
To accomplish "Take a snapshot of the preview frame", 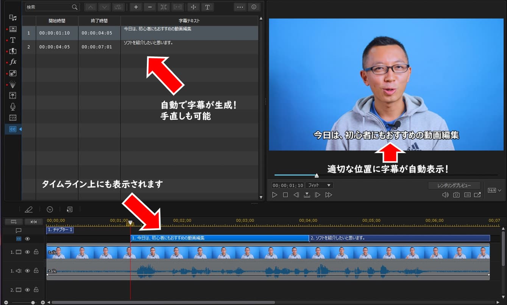I will 456,195.
